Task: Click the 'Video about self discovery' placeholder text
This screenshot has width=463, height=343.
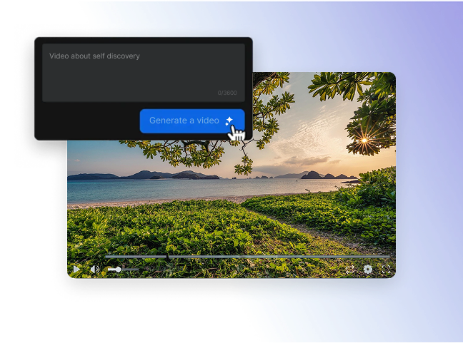Action: [x=94, y=56]
